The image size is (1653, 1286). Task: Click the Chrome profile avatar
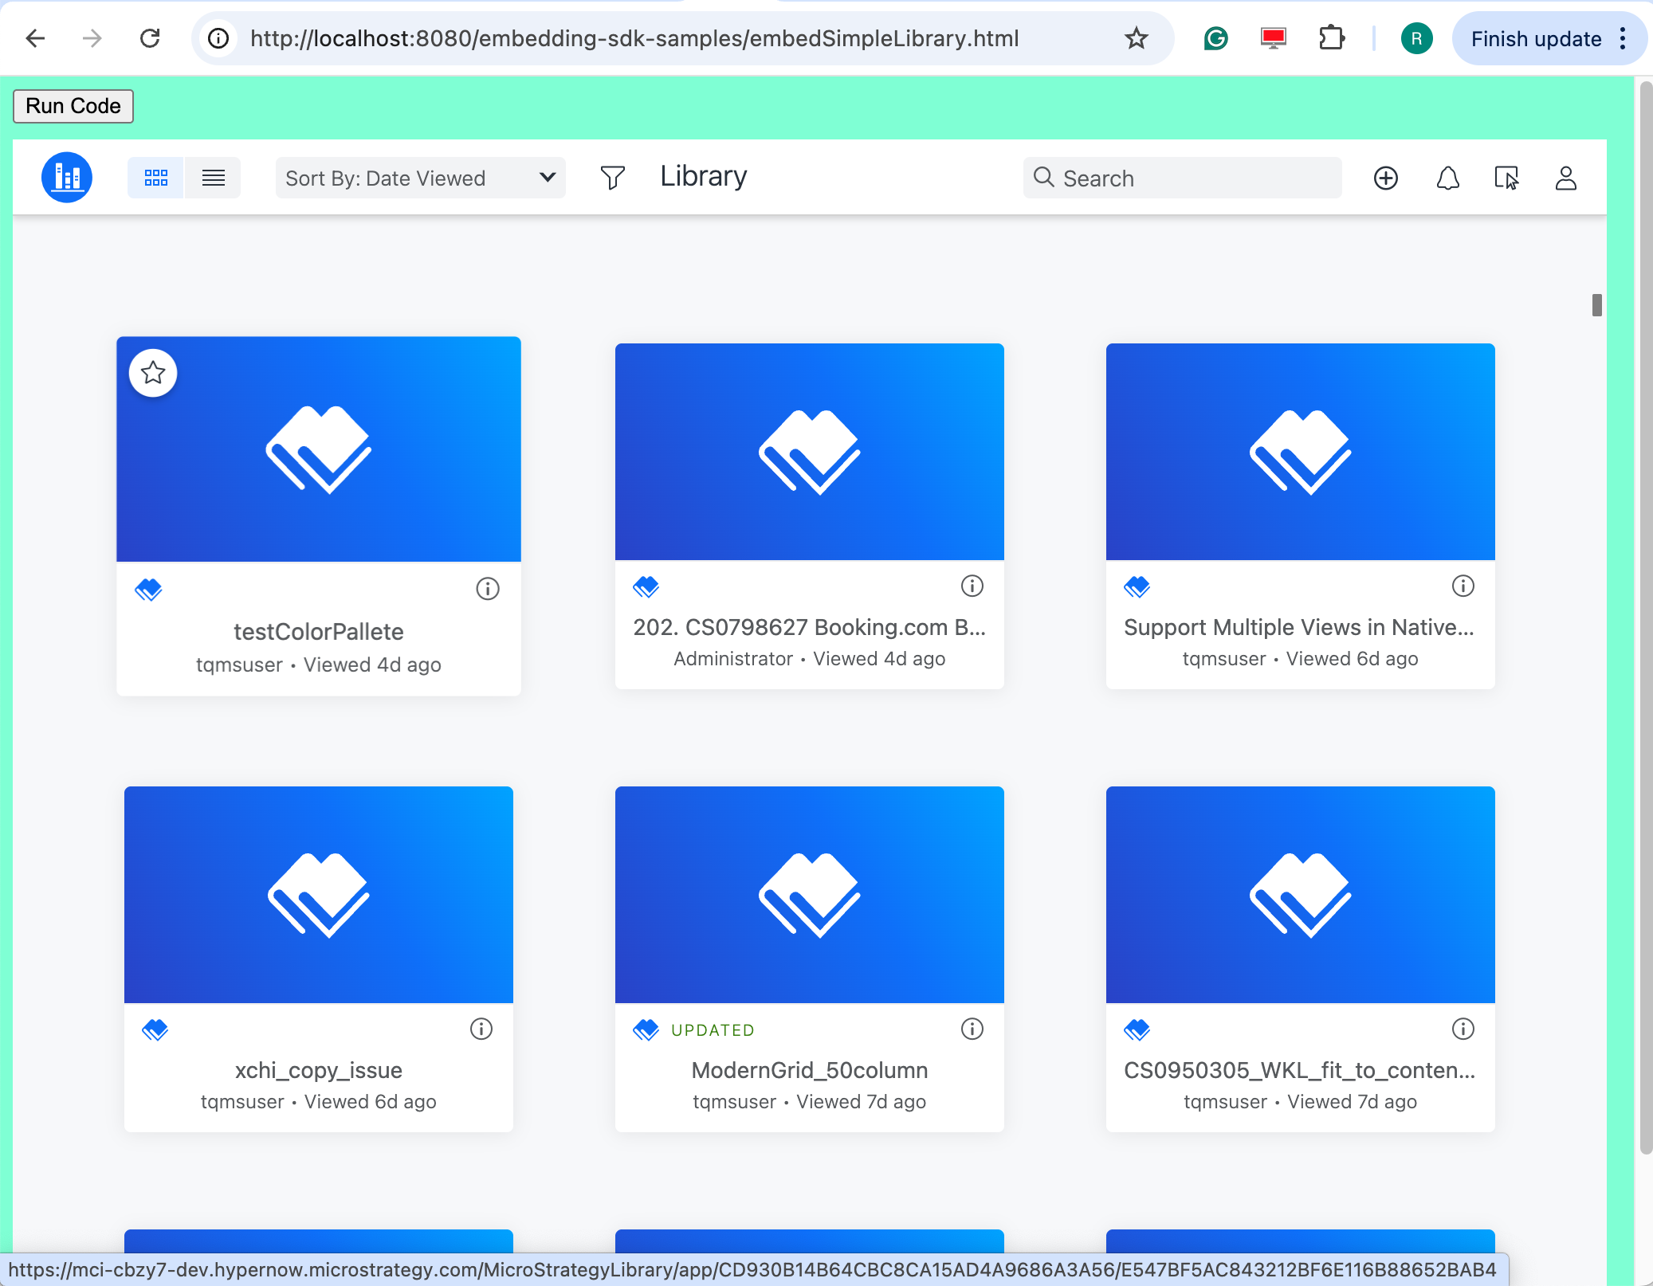(x=1416, y=37)
